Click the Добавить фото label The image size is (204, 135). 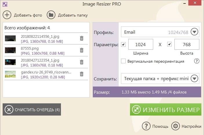coord(28,15)
